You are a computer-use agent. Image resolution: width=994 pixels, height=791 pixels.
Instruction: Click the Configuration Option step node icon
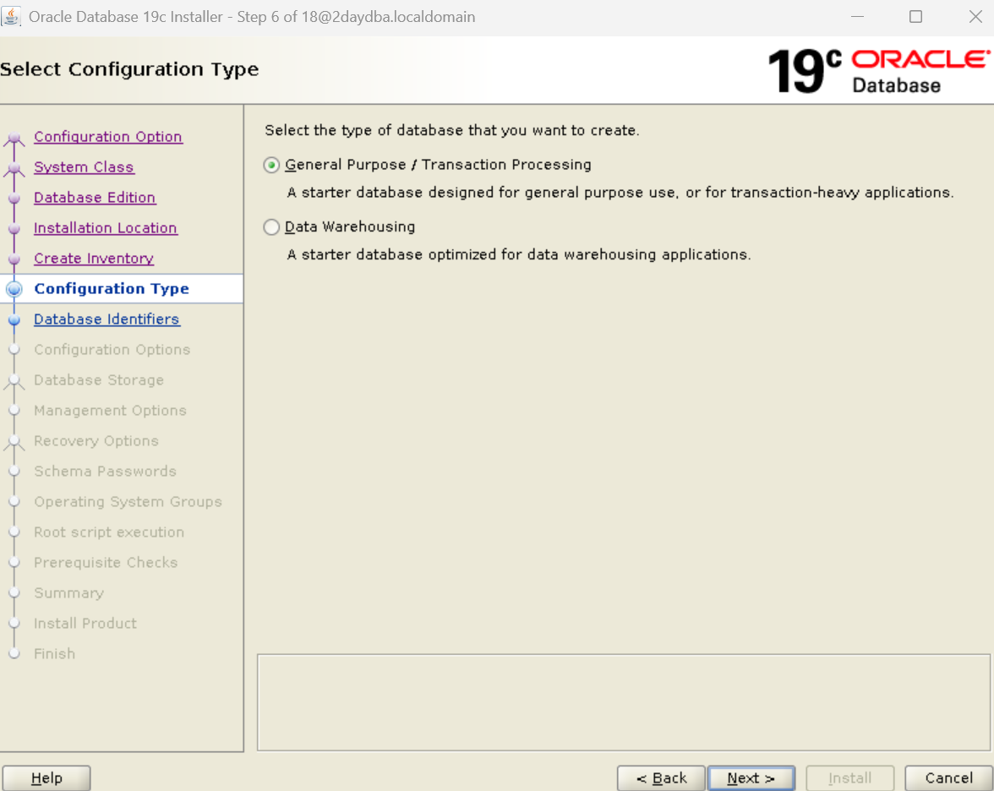[x=14, y=138]
